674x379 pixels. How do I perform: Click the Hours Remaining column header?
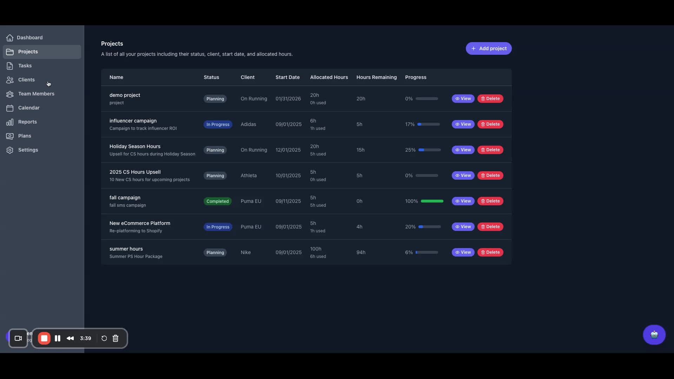376,77
